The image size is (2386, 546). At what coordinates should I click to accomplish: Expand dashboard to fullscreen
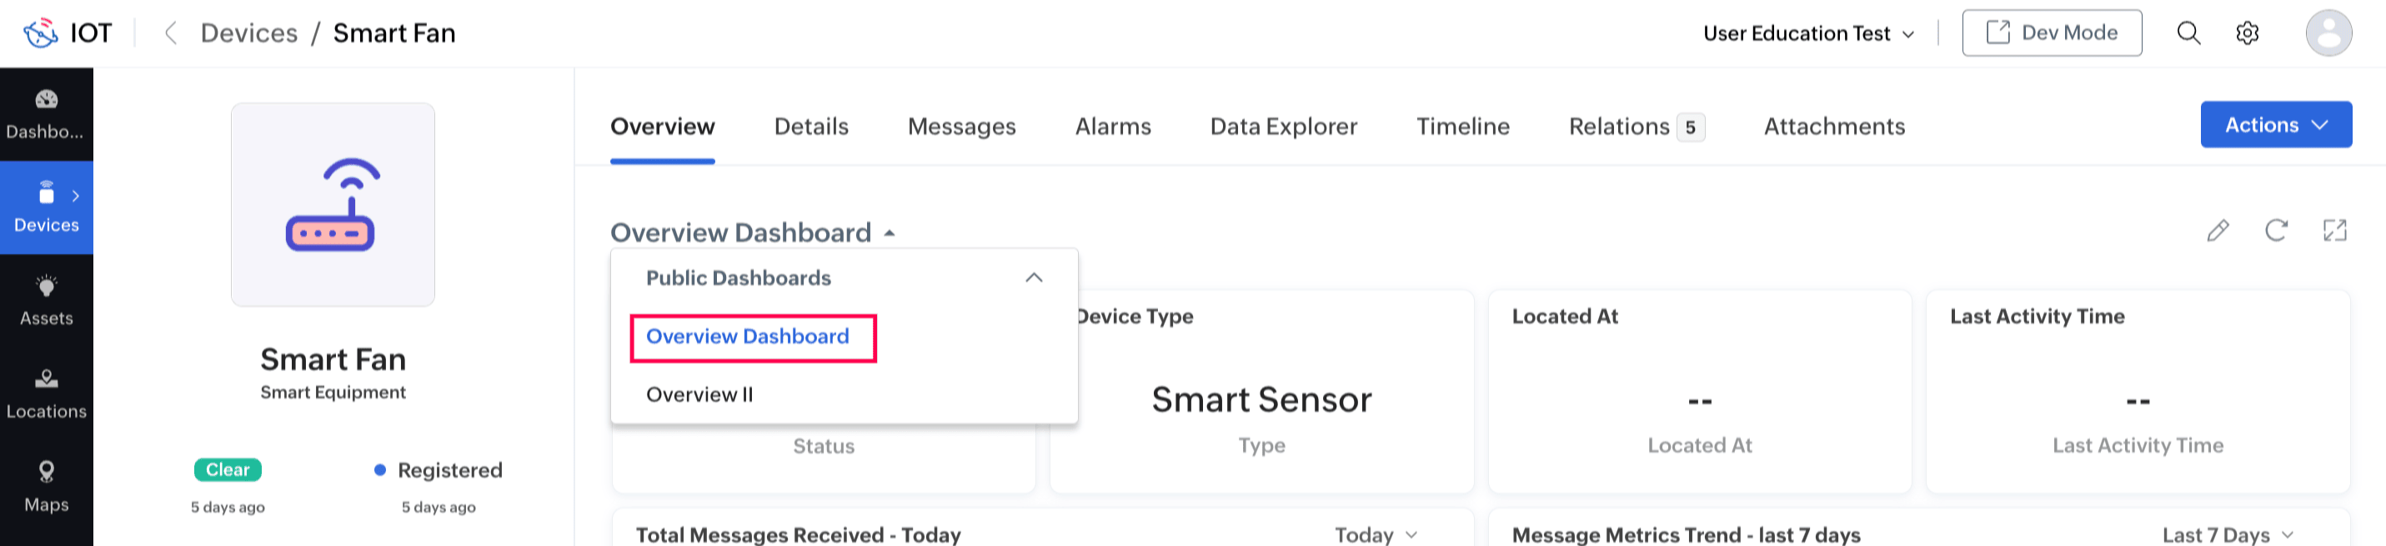(x=2334, y=231)
